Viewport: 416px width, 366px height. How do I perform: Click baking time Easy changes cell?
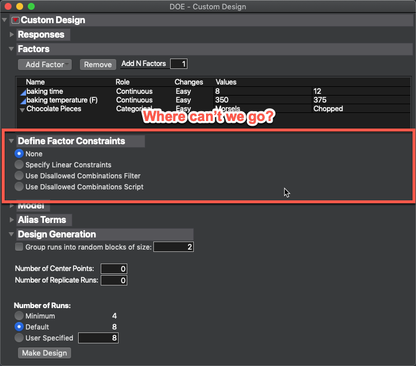[x=183, y=91]
